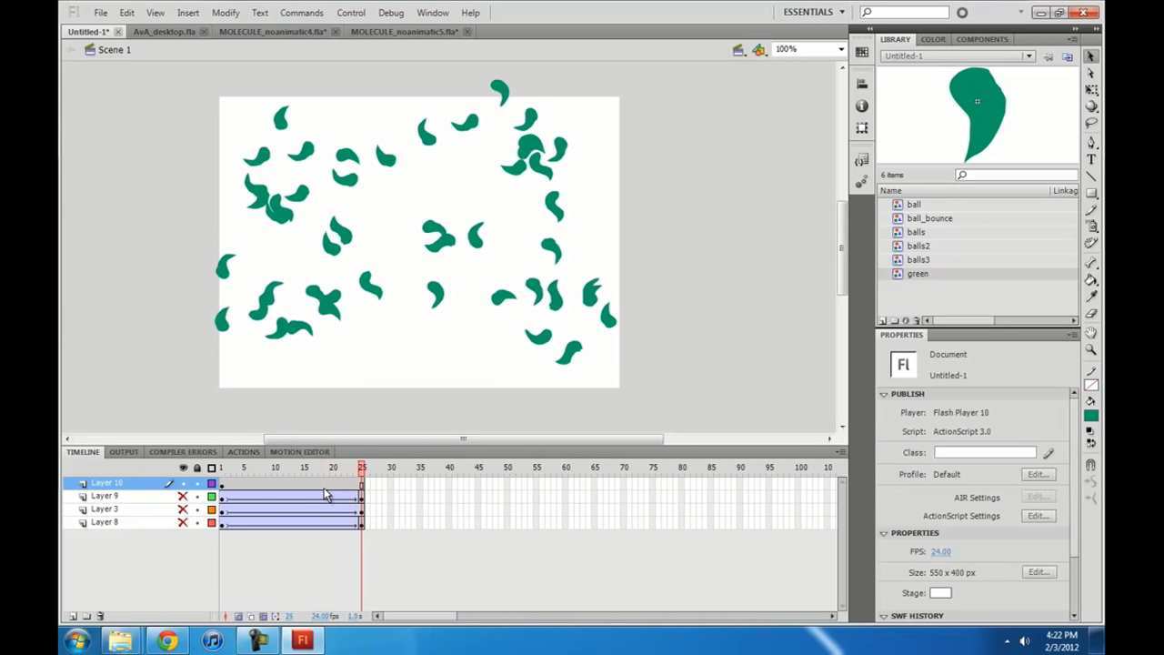Viewport: 1164px width, 655px height.
Task: Toggle outline square of Layer 10
Action: [x=212, y=483]
